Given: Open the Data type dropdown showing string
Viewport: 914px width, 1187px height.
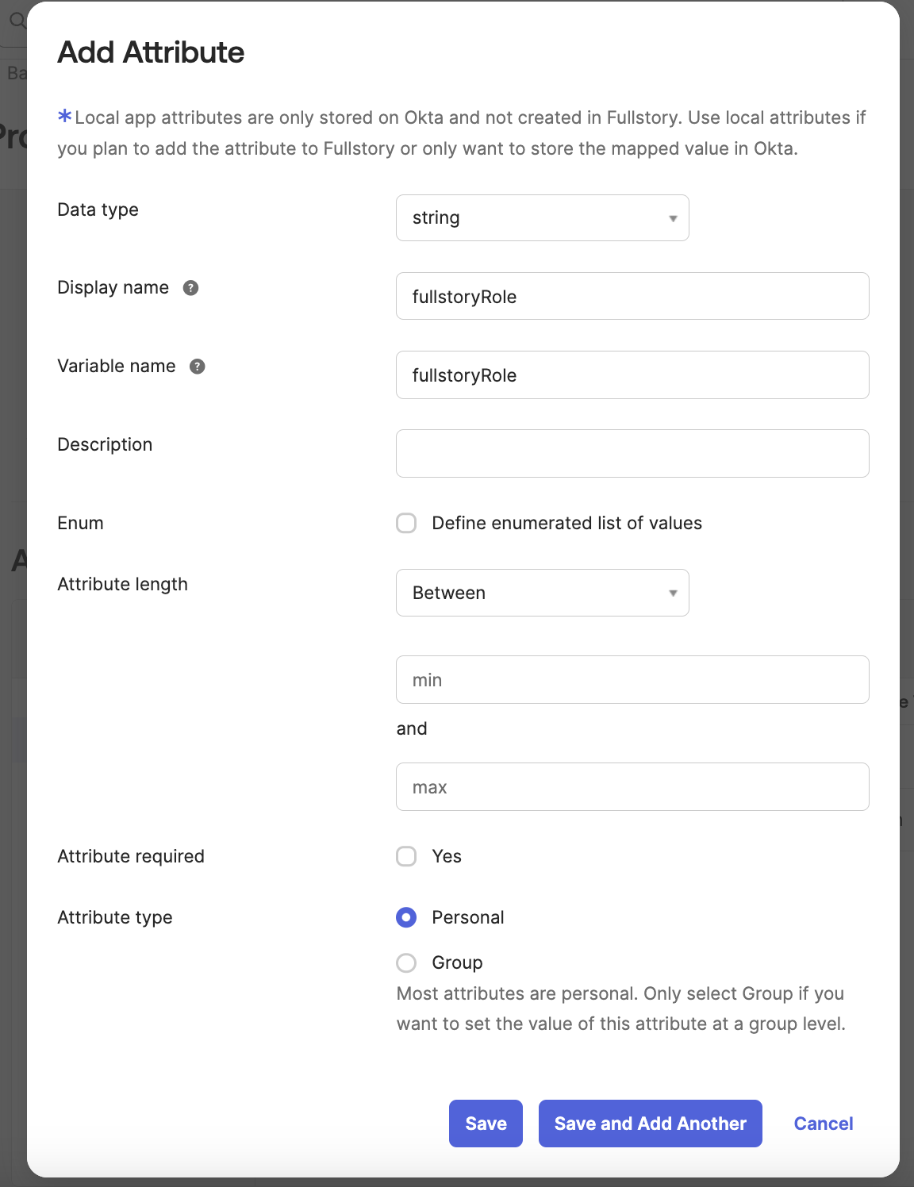Looking at the screenshot, I should coord(542,218).
